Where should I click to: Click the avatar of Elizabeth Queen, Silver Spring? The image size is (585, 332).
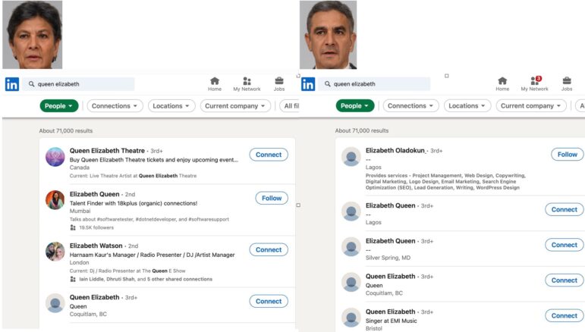point(351,246)
